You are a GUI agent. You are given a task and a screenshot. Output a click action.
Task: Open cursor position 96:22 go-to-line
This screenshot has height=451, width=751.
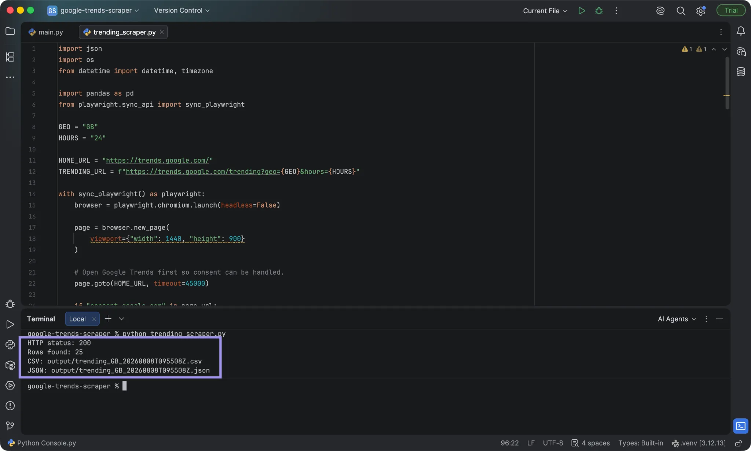pyautogui.click(x=510, y=443)
